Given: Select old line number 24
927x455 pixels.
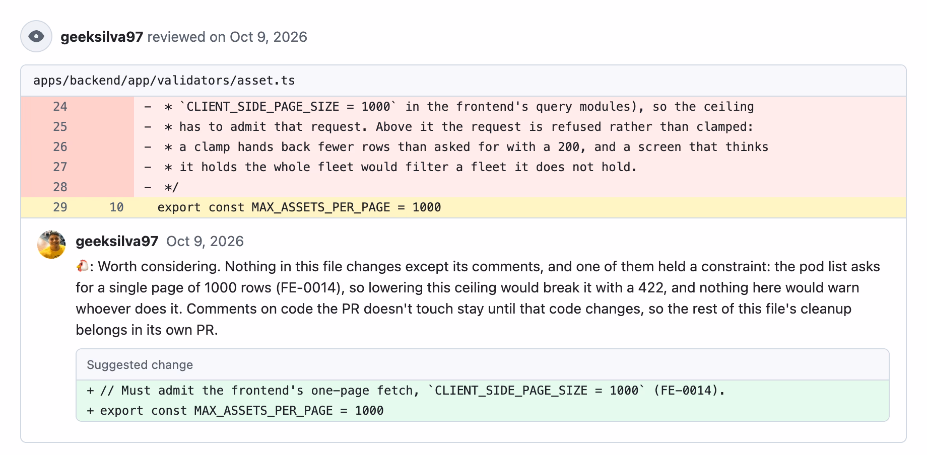Looking at the screenshot, I should (60, 107).
